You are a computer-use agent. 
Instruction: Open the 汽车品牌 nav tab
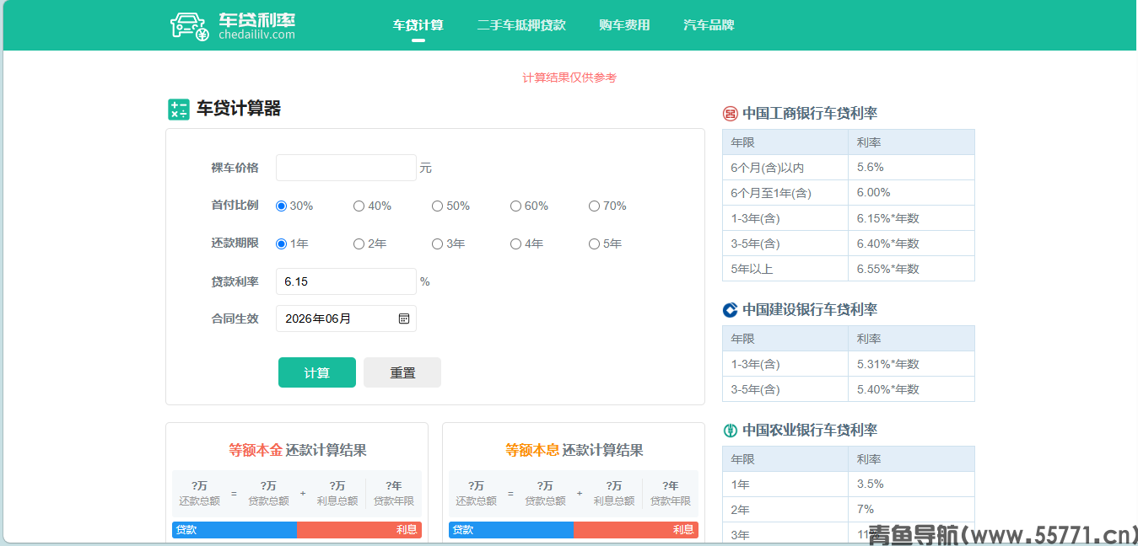coord(709,25)
